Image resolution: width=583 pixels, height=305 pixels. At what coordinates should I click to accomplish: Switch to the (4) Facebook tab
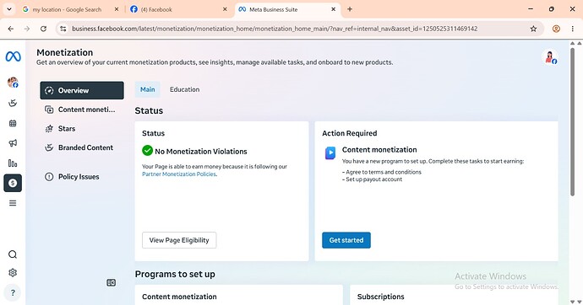tap(156, 9)
